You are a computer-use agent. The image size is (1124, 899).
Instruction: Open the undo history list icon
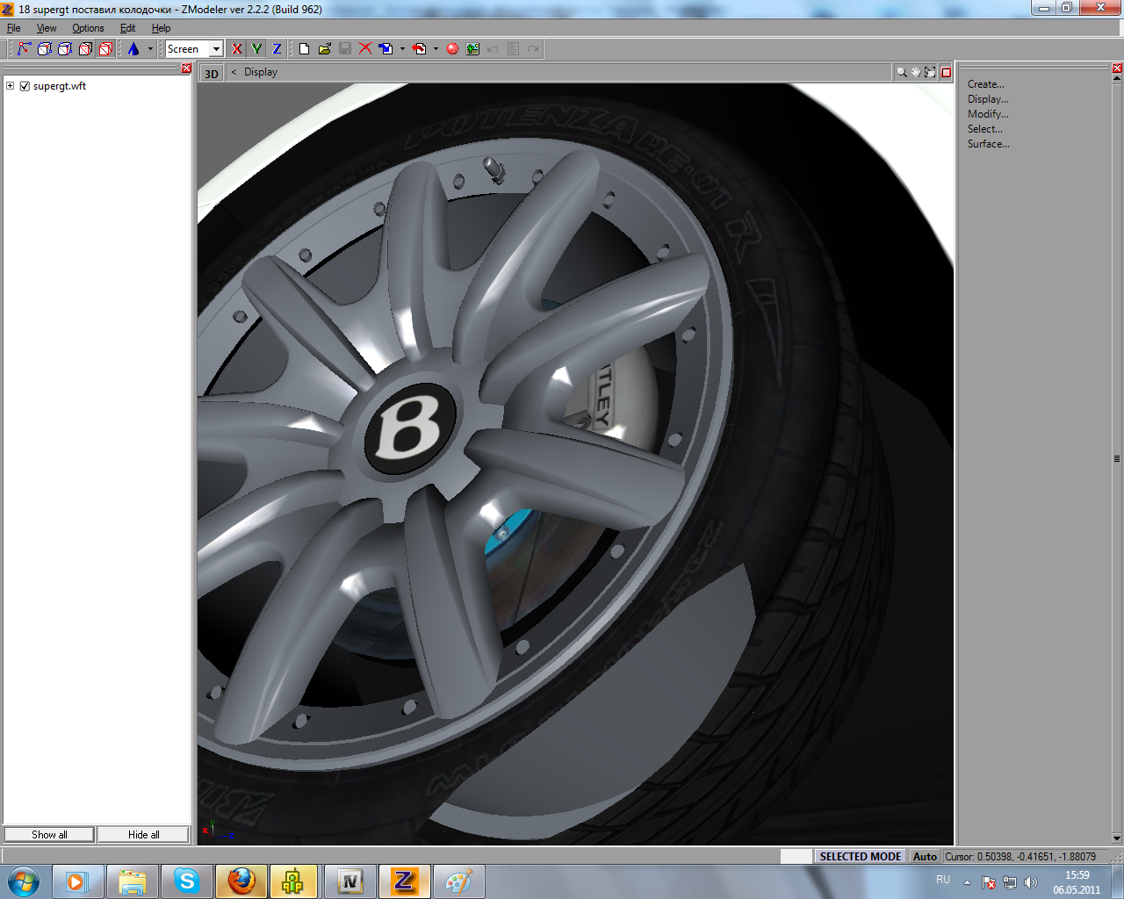[513, 49]
